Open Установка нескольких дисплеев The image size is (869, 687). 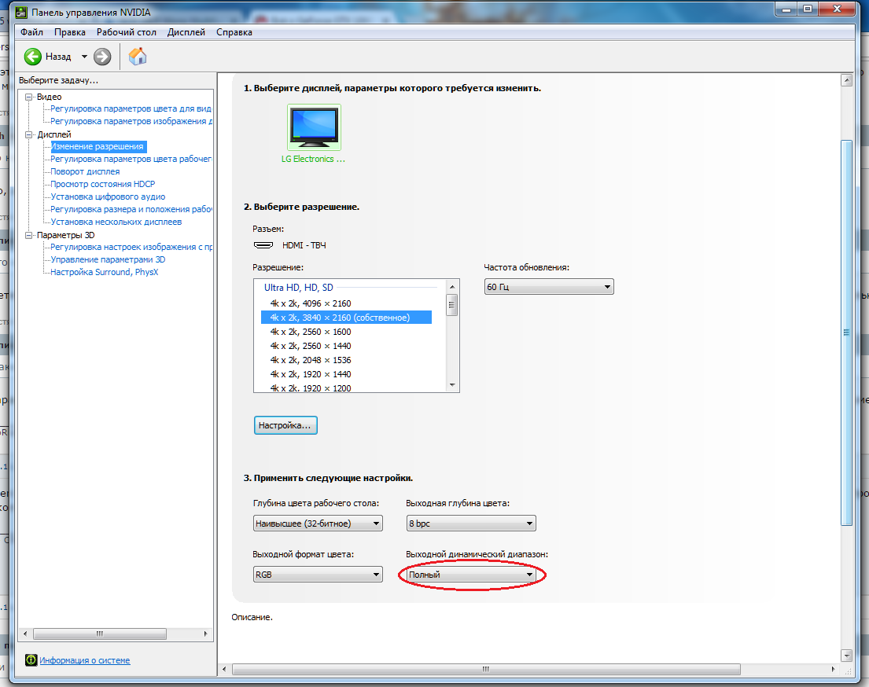tap(116, 222)
